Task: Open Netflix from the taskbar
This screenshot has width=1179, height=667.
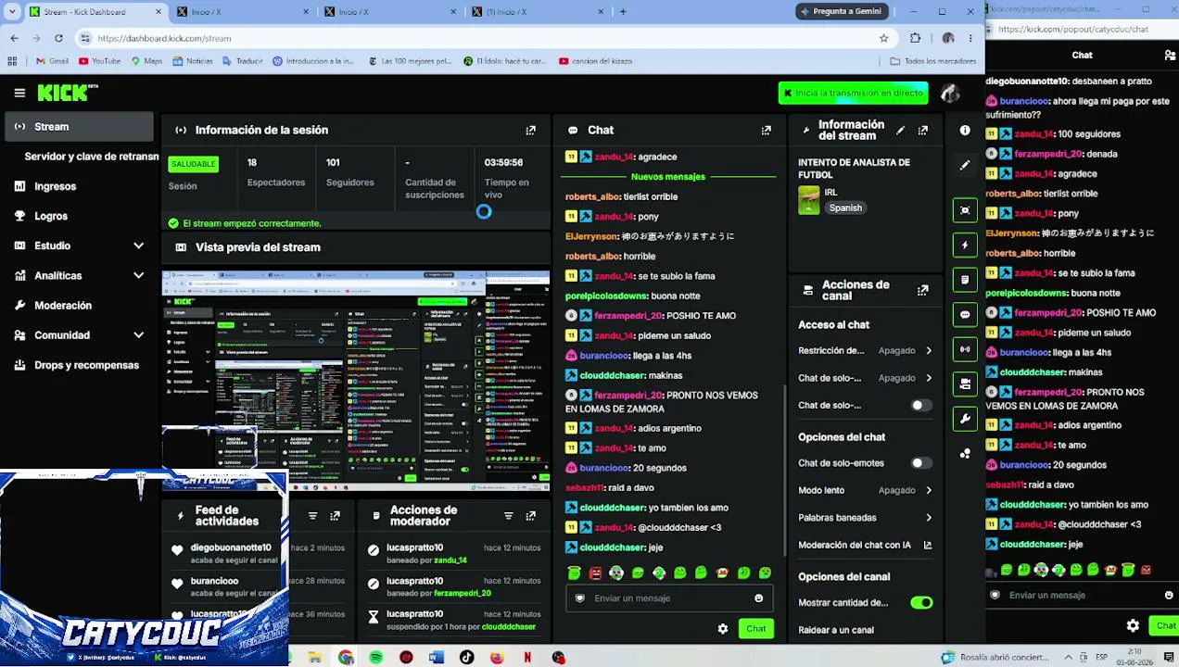Action: click(527, 658)
